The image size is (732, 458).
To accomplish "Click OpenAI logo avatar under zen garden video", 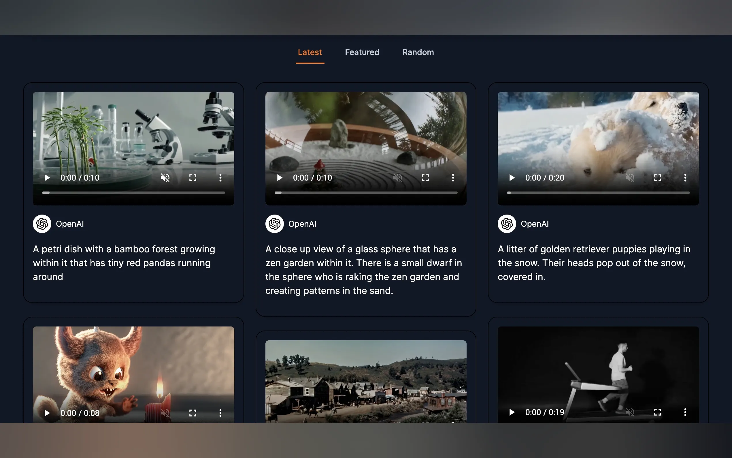I will click(x=274, y=224).
